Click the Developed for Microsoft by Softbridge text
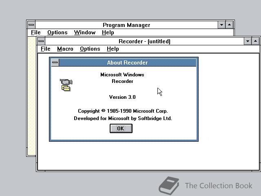Image resolution: width=261 pixels, height=196 pixels. tap(123, 118)
